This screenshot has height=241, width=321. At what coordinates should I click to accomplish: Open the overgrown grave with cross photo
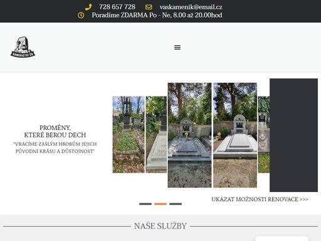[x=129, y=134]
